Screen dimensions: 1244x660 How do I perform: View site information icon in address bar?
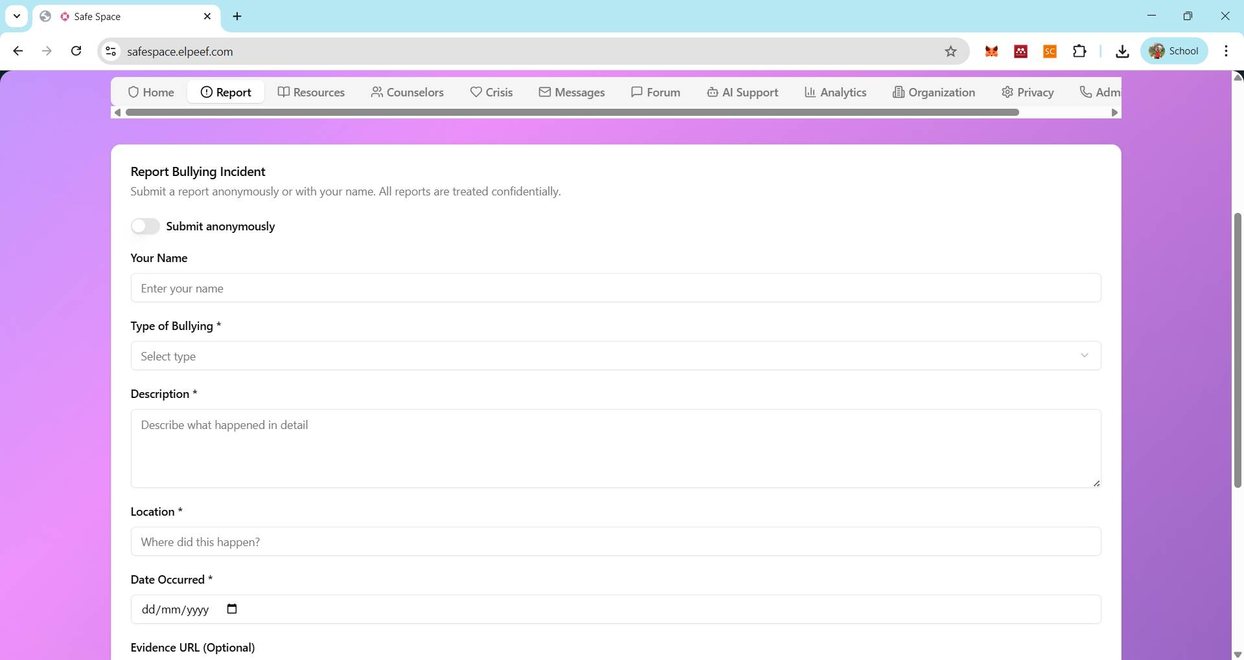coord(111,51)
